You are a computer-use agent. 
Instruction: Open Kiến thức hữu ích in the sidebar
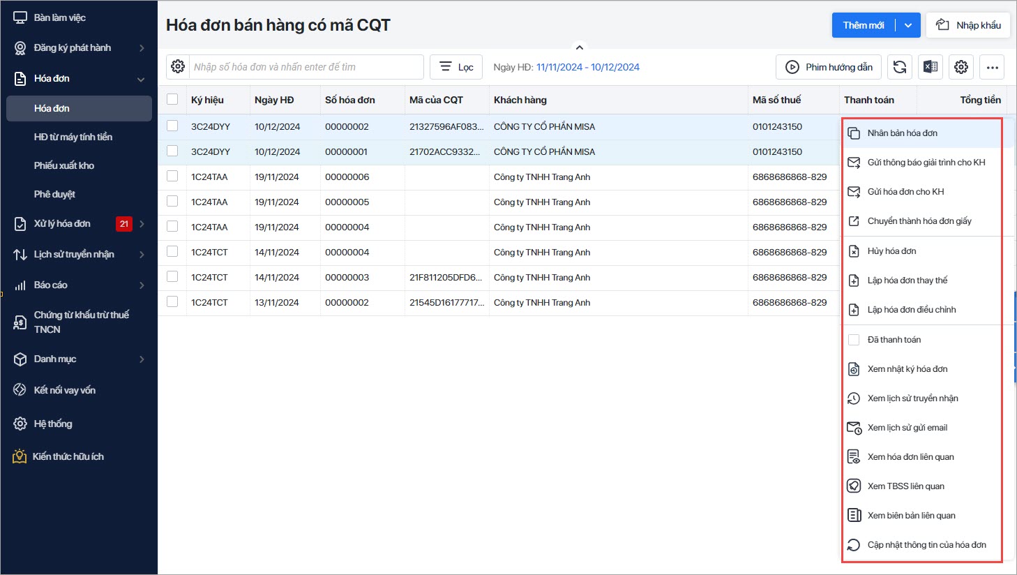pos(68,456)
